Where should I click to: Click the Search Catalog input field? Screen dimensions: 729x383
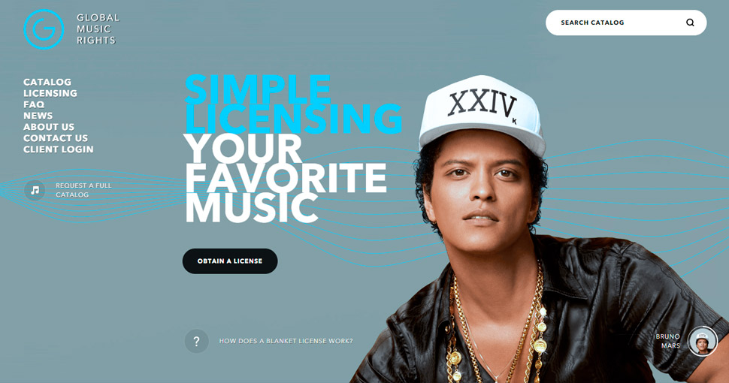pyautogui.click(x=626, y=23)
